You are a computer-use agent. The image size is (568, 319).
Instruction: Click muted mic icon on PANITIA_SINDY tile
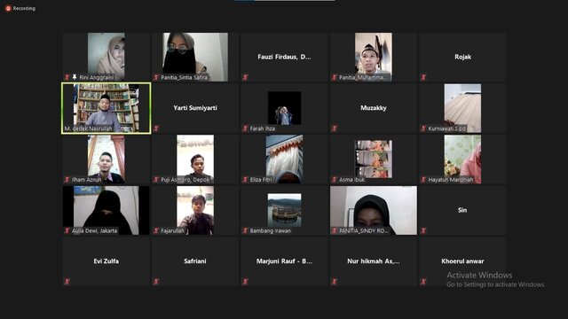(335, 230)
